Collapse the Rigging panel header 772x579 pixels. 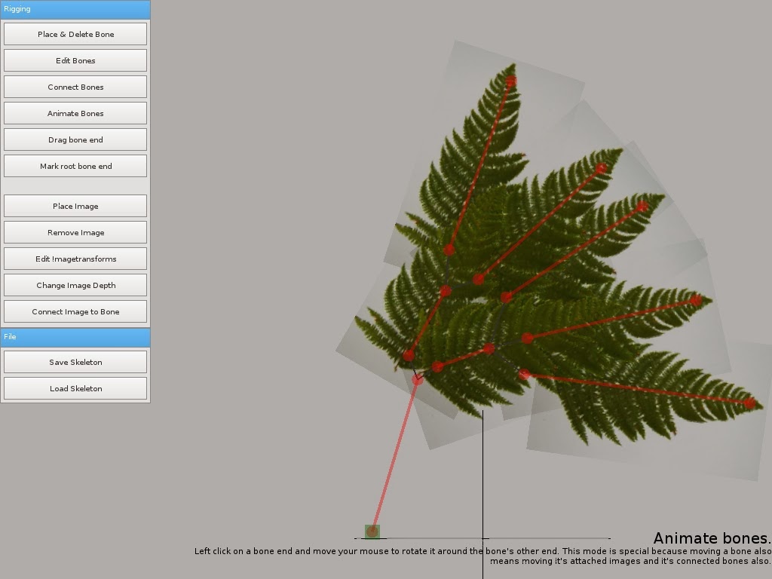tap(75, 9)
